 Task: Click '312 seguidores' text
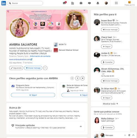15,63
